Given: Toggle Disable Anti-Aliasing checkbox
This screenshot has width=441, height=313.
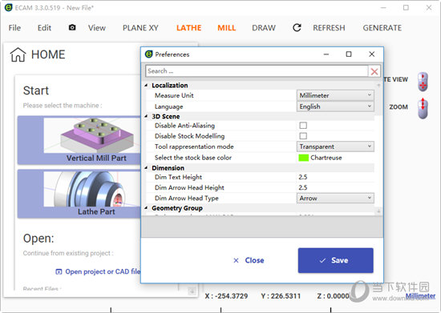Looking at the screenshot, I should pyautogui.click(x=303, y=126).
